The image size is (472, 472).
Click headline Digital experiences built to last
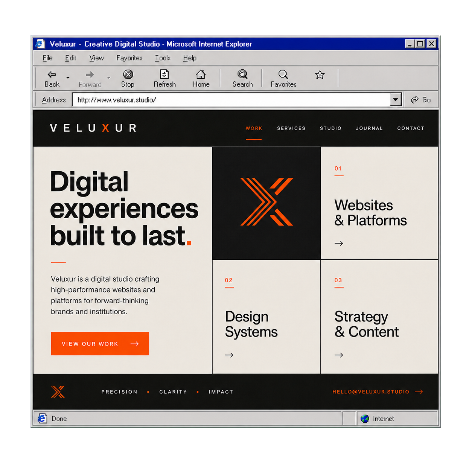click(x=124, y=209)
